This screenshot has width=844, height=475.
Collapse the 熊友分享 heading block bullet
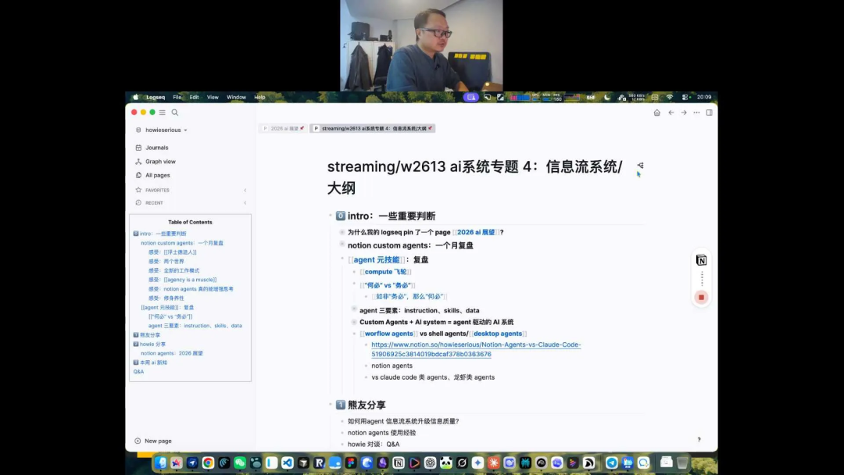click(331, 404)
